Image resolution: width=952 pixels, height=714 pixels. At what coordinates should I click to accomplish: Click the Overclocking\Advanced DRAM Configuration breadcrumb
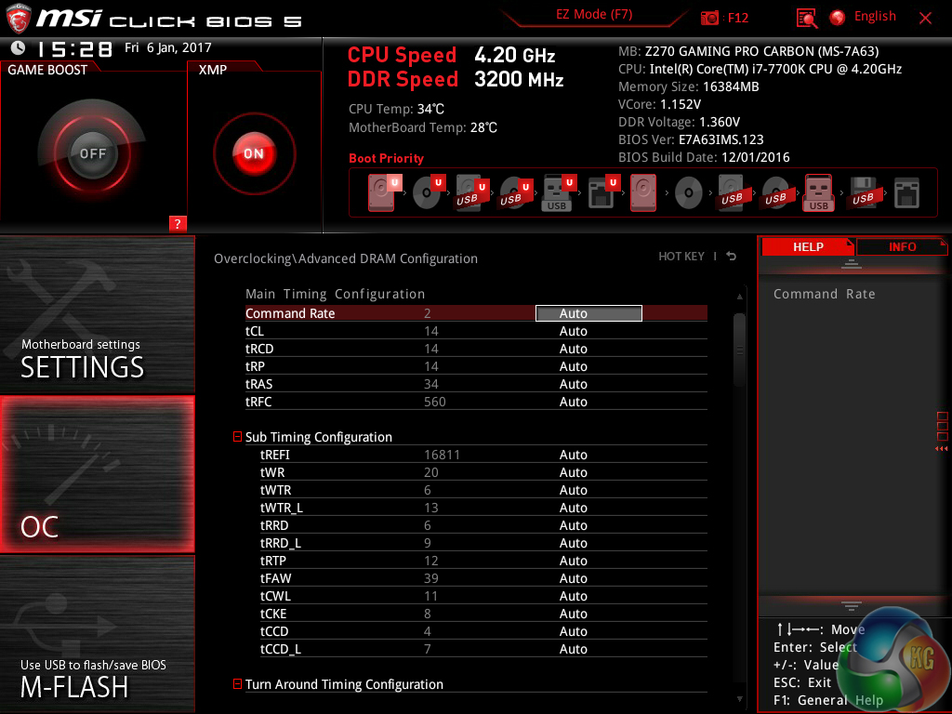click(x=346, y=258)
